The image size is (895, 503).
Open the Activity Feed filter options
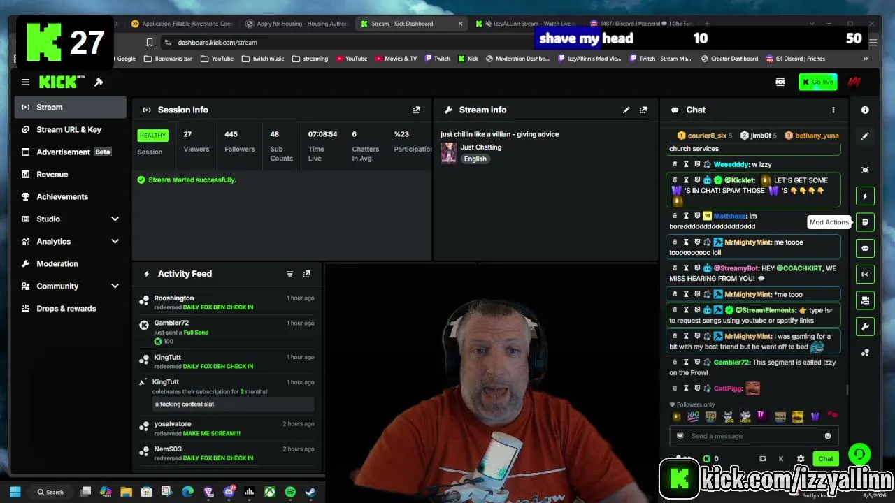click(x=289, y=274)
